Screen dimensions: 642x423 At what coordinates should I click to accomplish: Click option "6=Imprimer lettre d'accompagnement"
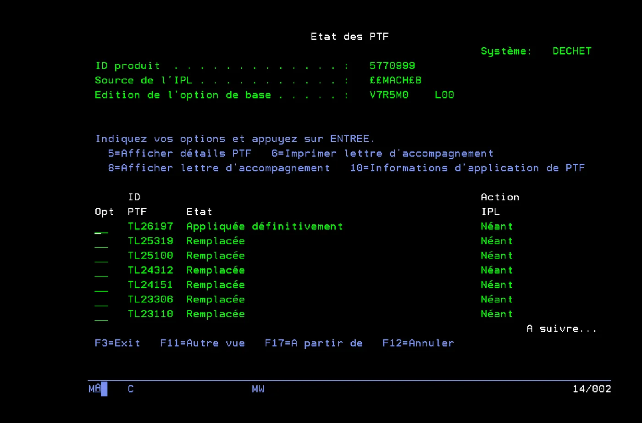pyautogui.click(x=382, y=153)
